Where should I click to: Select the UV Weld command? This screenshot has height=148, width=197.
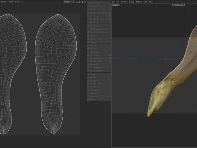(99, 22)
